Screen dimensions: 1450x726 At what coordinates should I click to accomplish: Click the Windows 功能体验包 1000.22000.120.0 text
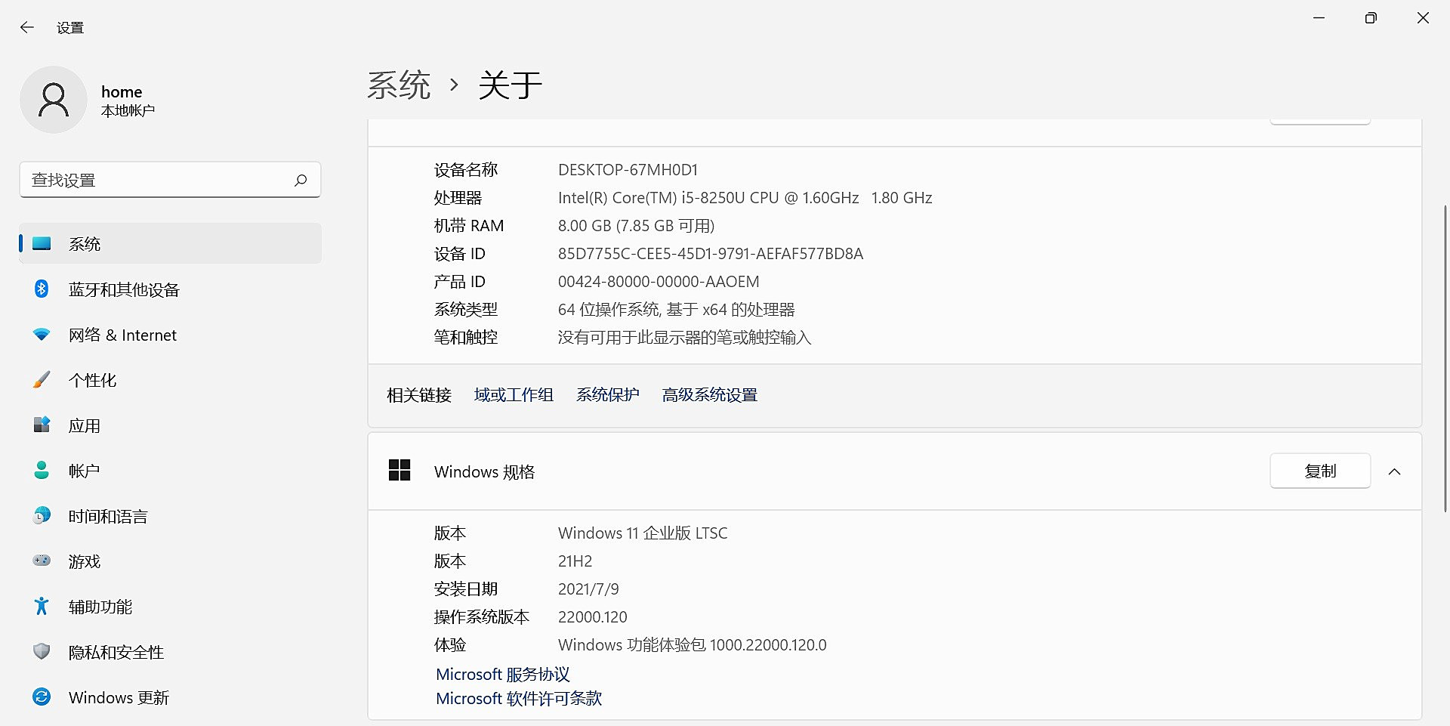693,645
